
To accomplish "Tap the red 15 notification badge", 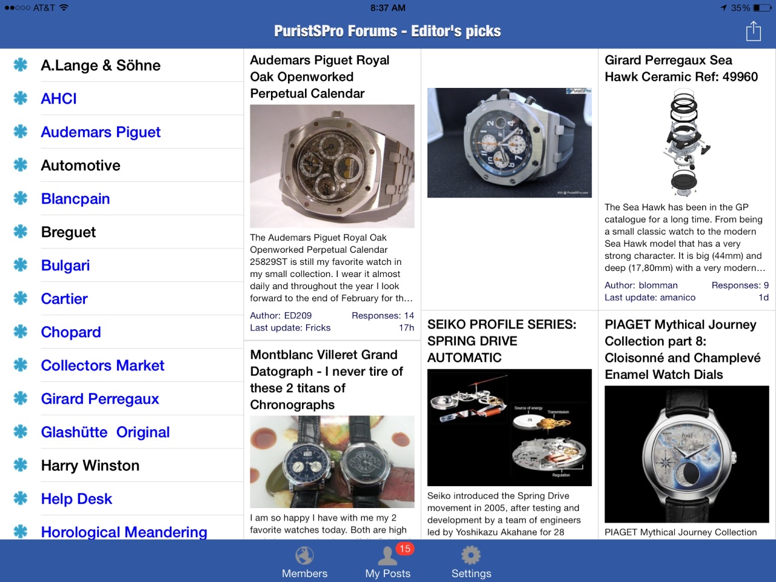I will (404, 549).
